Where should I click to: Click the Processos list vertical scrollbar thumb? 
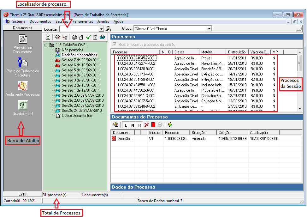(x=300, y=63)
